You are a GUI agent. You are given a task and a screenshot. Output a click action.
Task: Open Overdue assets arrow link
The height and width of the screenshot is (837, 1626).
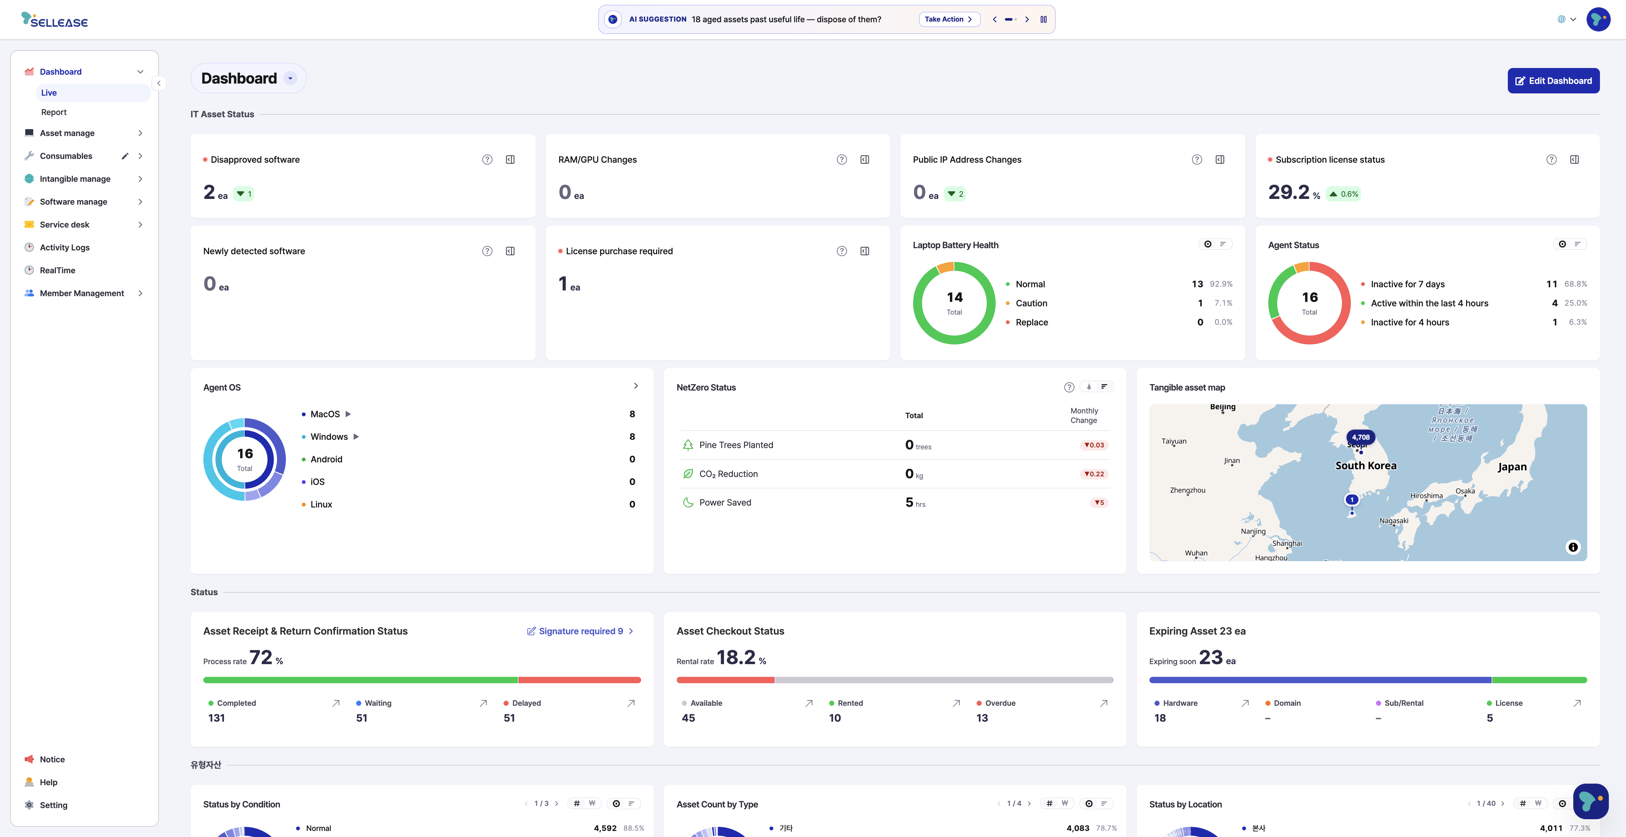1103,703
